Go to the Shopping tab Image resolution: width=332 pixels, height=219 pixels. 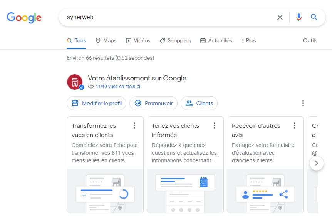click(175, 41)
